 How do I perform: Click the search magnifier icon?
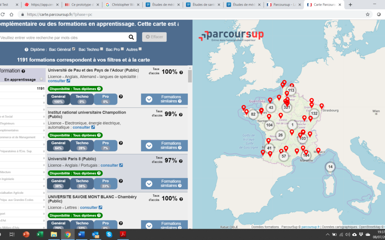(x=132, y=37)
